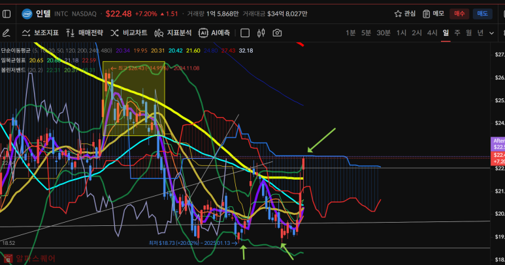Switch to the 1분 timeframe
The height and width of the screenshot is (265, 505).
[350, 33]
